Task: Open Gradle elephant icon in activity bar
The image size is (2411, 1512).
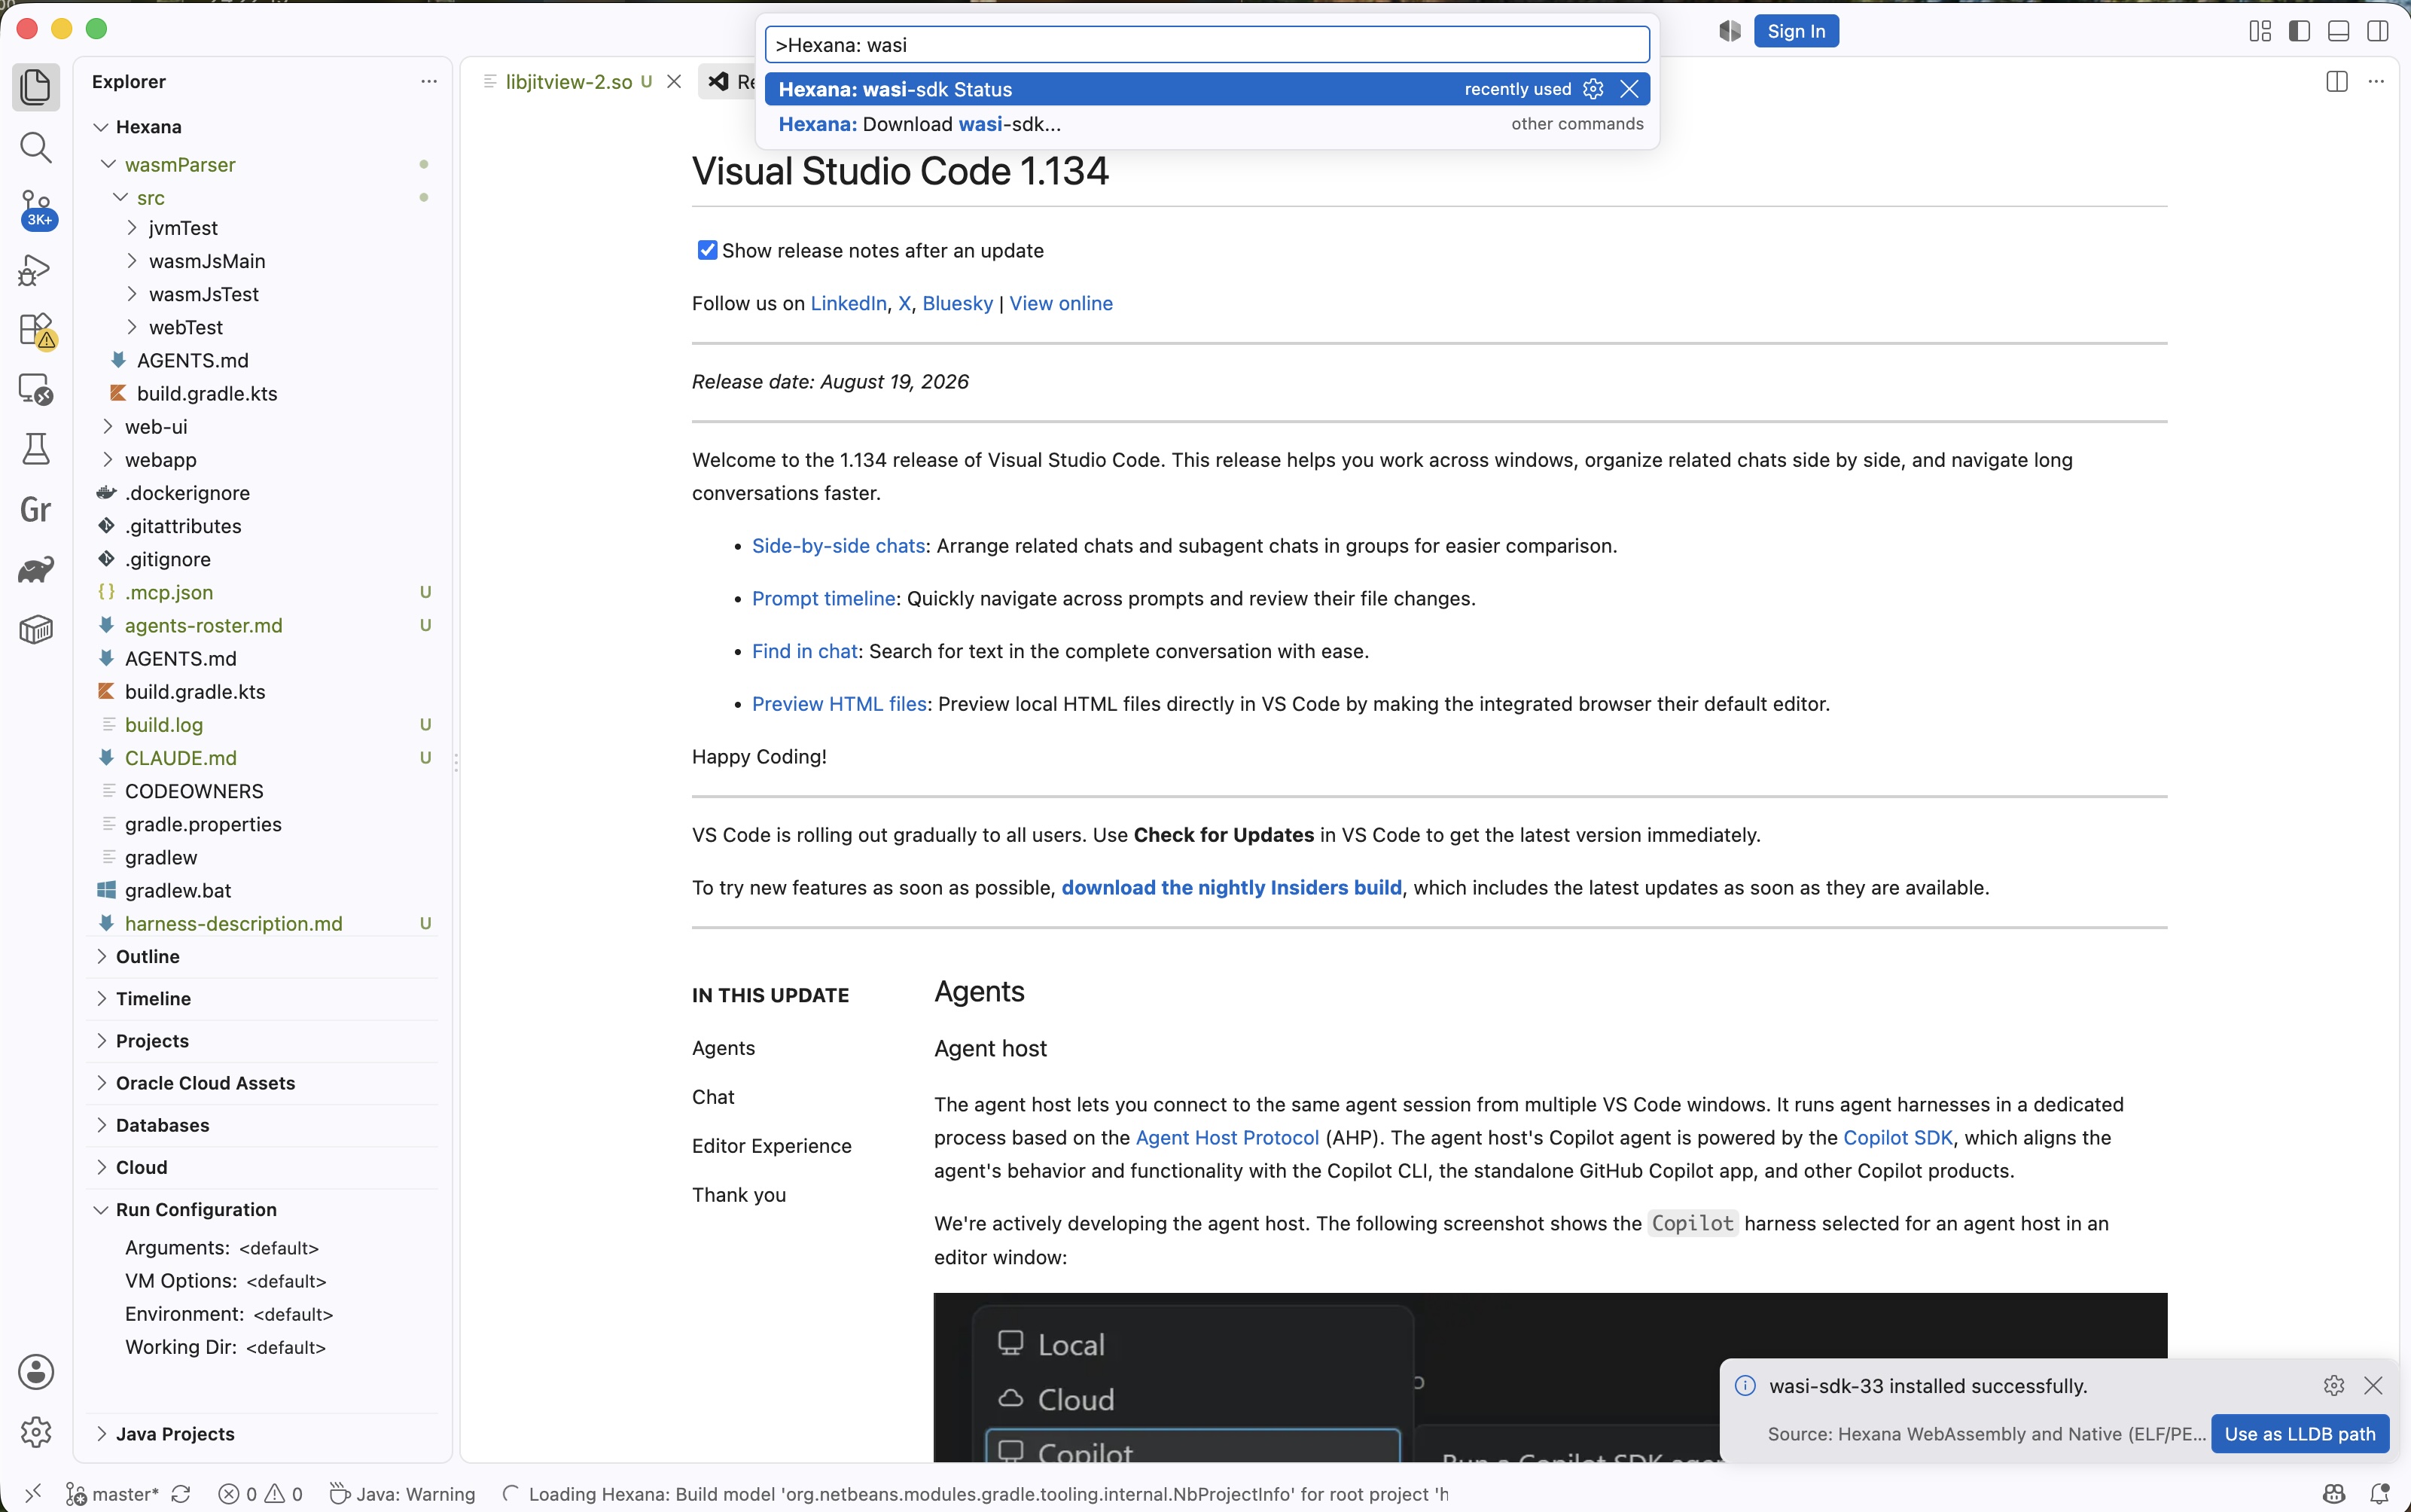Action: 36,570
